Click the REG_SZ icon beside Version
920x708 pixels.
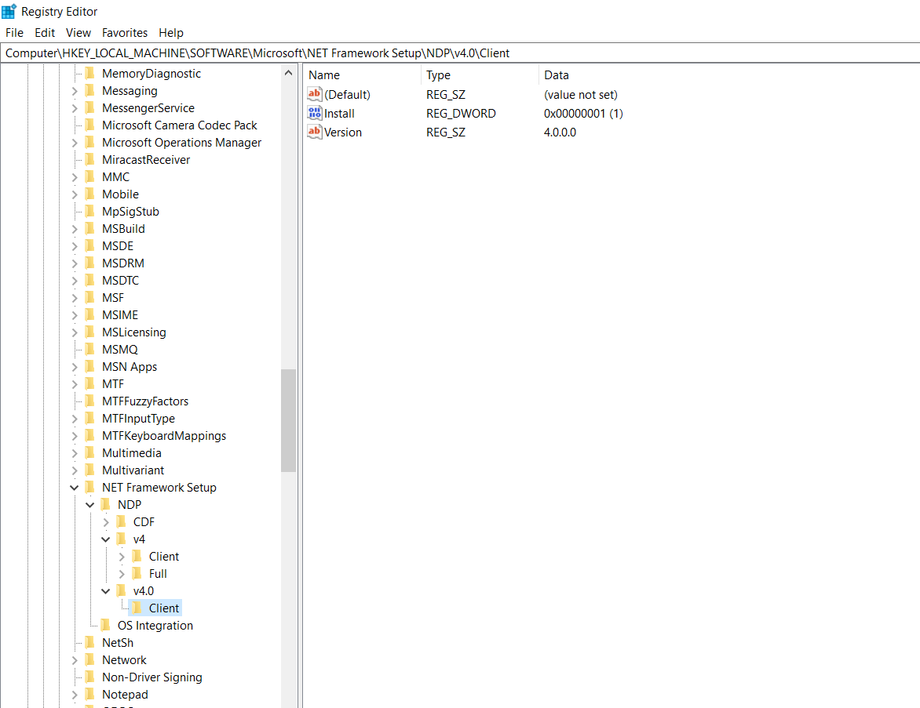(314, 132)
